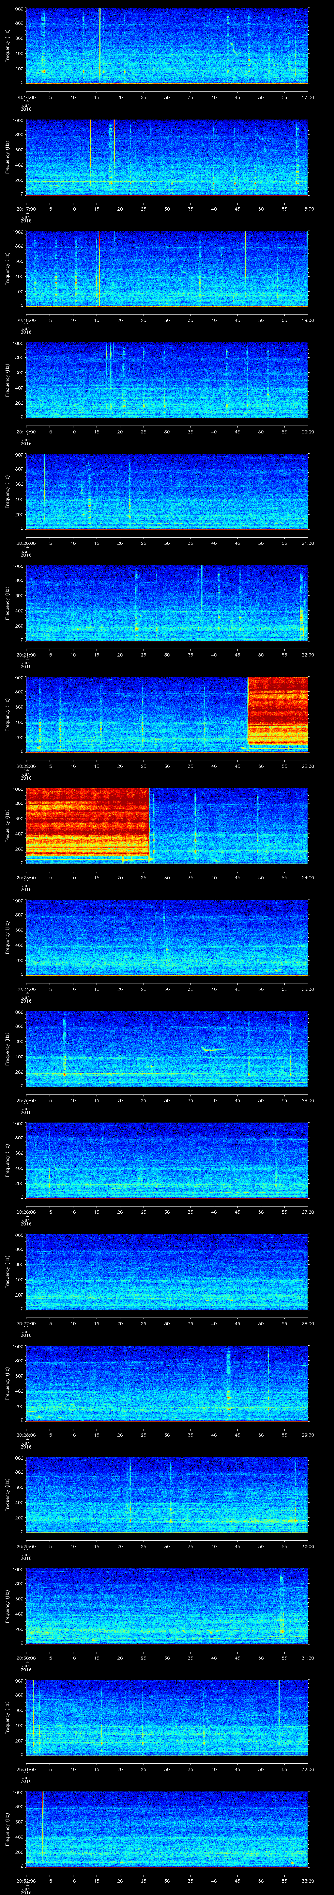Image resolution: width=334 pixels, height=1895 pixels.
Task: Click the red noise block in the 20:22:00 spectrogram
Action: (278, 711)
